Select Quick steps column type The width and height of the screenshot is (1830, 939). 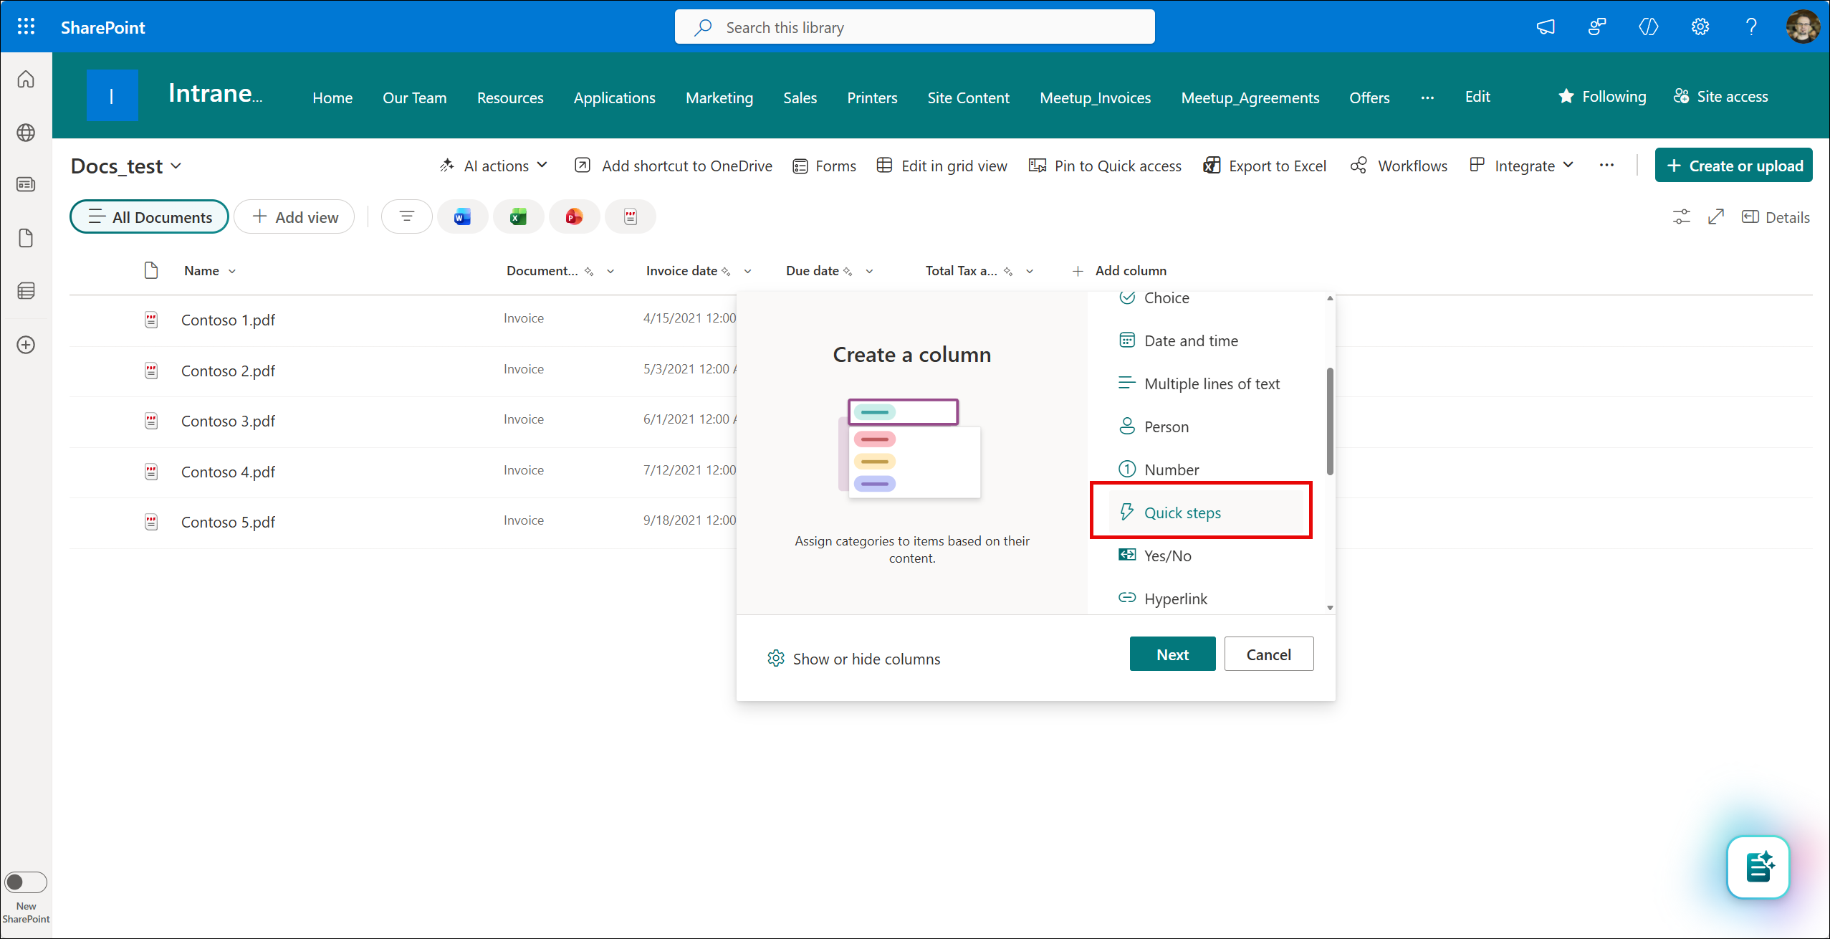[x=1182, y=513]
